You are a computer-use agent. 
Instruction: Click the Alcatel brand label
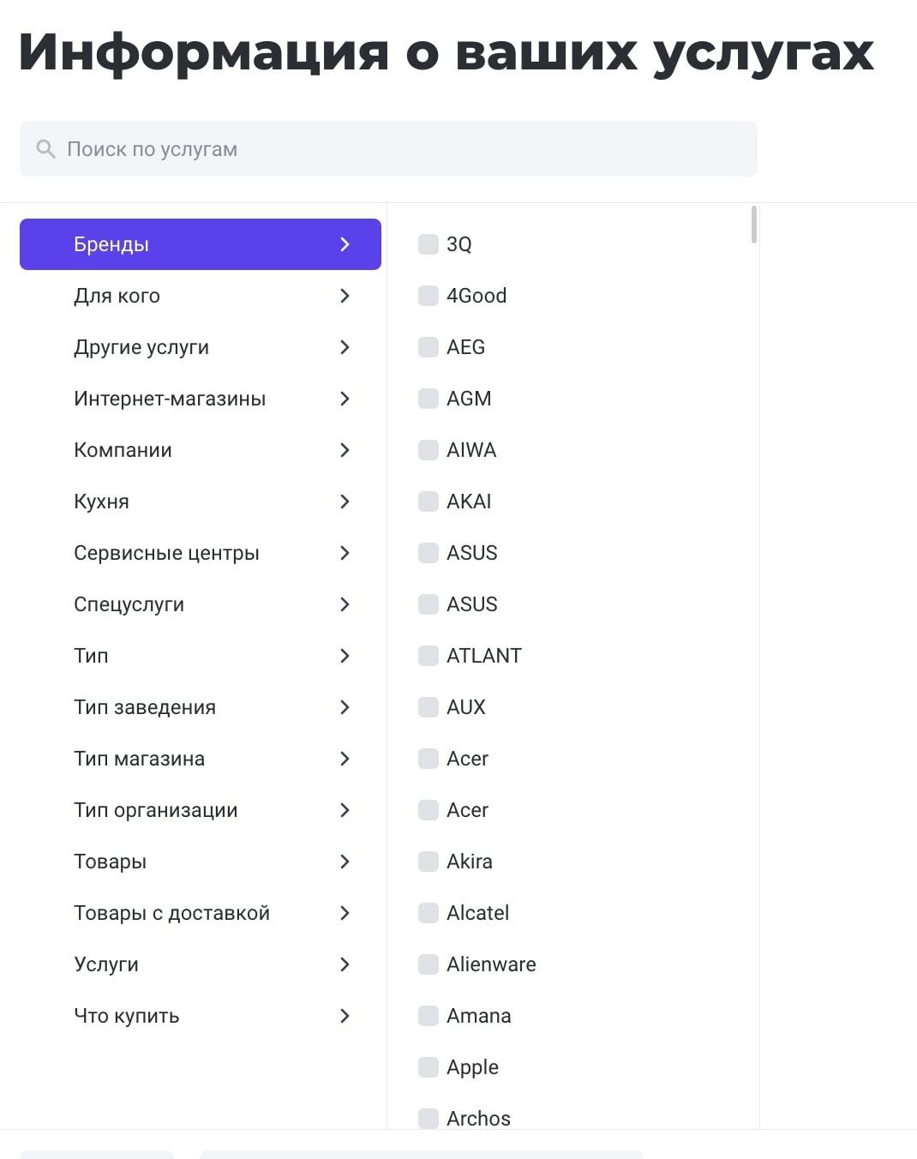(x=477, y=913)
